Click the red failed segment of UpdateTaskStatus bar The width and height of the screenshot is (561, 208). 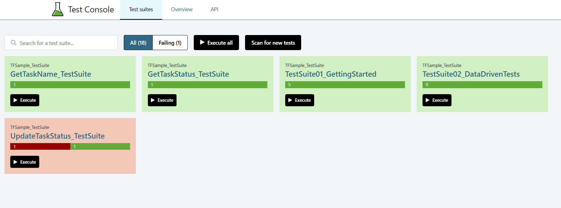click(40, 147)
